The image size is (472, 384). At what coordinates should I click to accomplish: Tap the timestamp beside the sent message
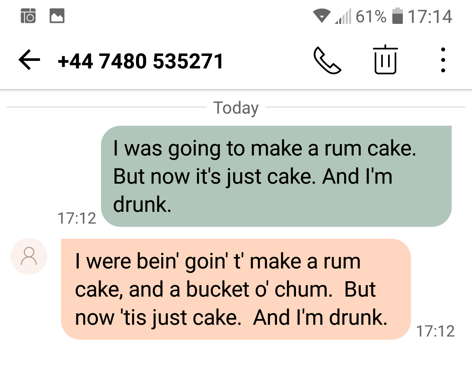pos(77,218)
